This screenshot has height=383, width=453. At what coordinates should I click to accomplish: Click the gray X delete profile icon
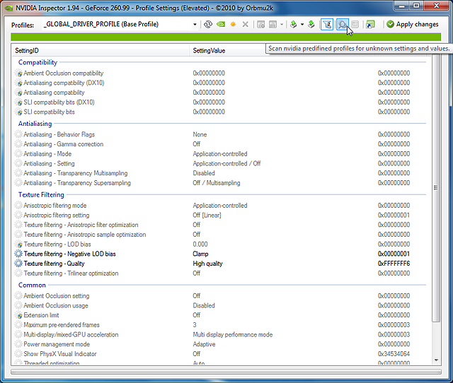tap(246, 25)
